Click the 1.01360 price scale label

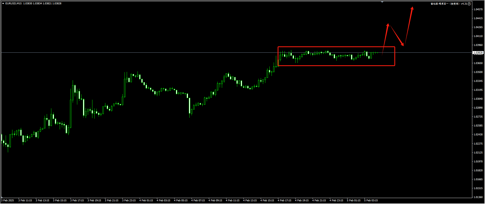coord(478,197)
